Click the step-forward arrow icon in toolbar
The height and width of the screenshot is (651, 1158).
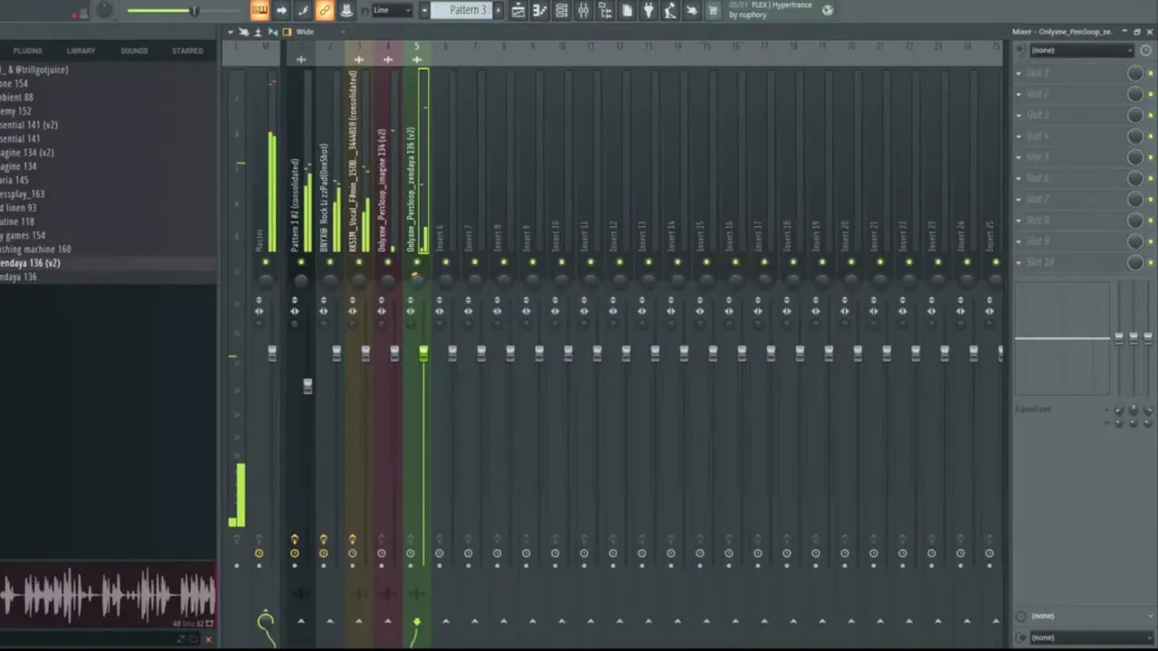pos(281,10)
